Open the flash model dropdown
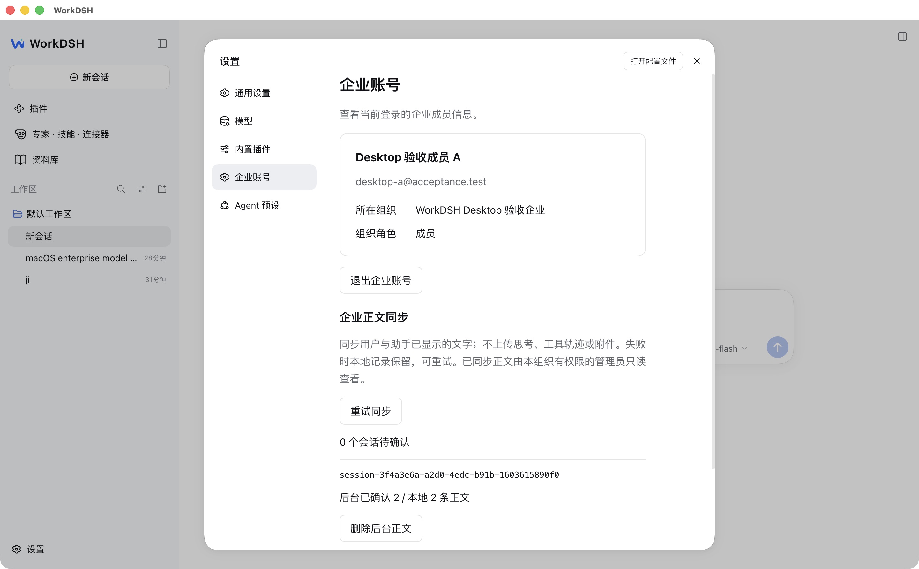Viewport: 919px width, 569px height. [731, 348]
